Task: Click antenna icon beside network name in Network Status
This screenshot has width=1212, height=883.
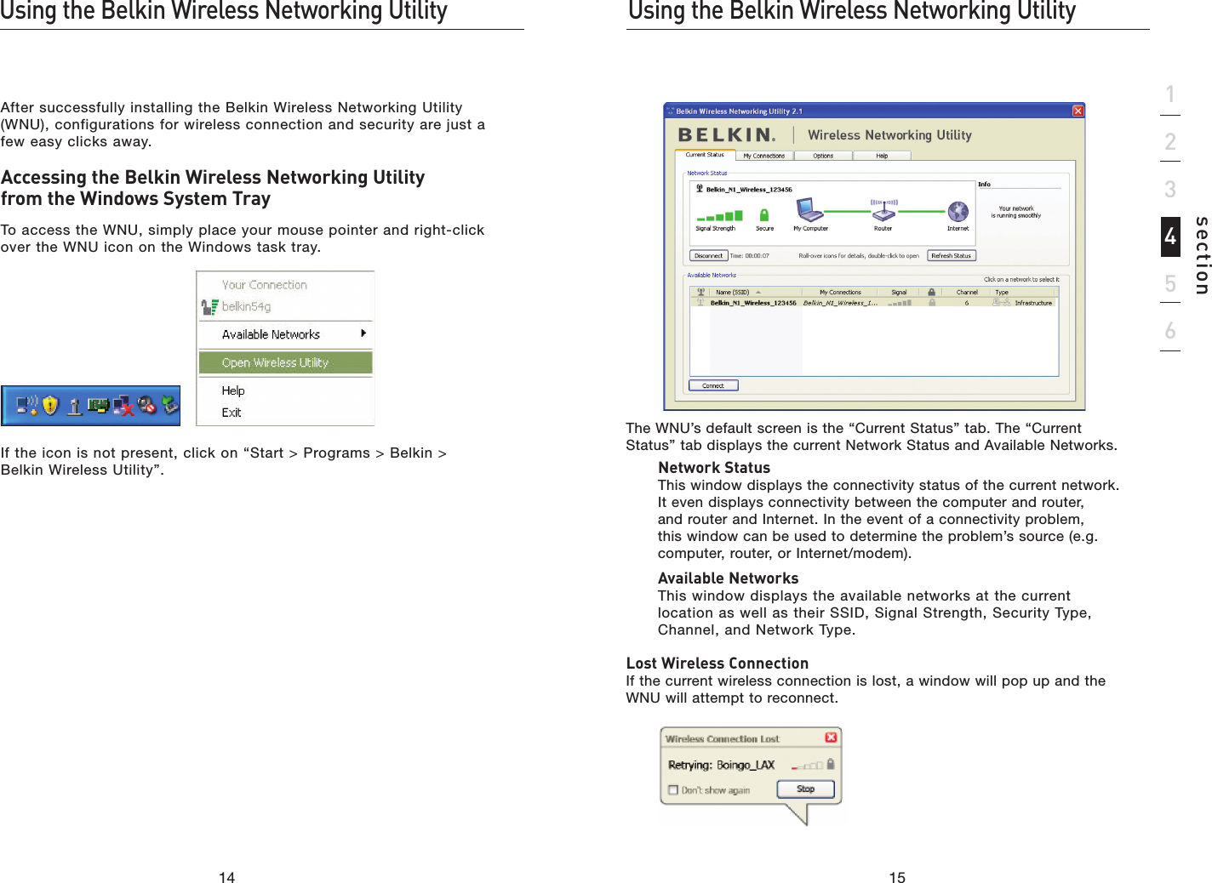Action: click(700, 189)
